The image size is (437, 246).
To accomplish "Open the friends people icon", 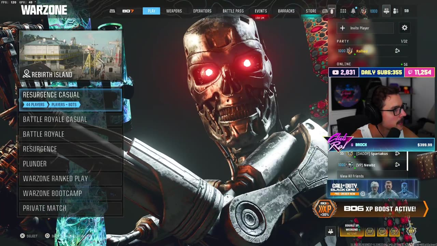I will (x=396, y=11).
